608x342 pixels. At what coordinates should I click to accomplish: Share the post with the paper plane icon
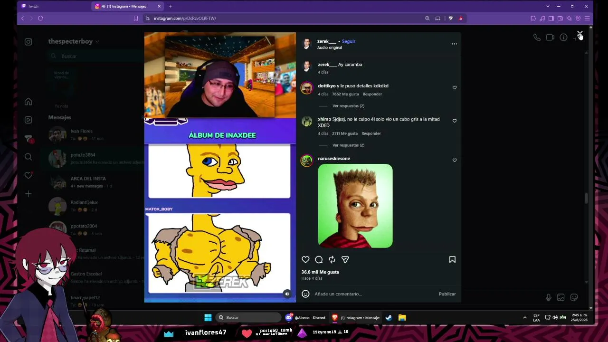tap(345, 259)
